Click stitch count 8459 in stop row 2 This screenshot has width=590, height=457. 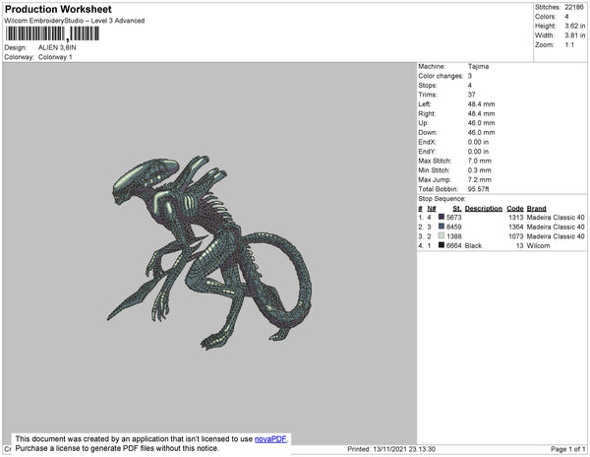(x=453, y=227)
